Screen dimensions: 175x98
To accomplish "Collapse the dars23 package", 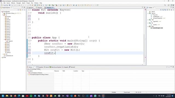I will click(4, 39).
